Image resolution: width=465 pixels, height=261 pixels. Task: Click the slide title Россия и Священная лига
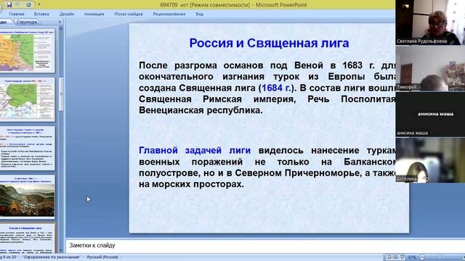pyautogui.click(x=269, y=43)
